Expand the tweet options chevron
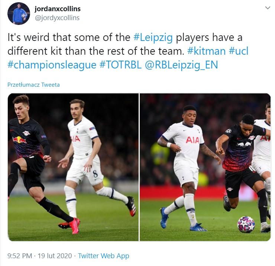The height and width of the screenshot is (266, 275). tap(268, 8)
